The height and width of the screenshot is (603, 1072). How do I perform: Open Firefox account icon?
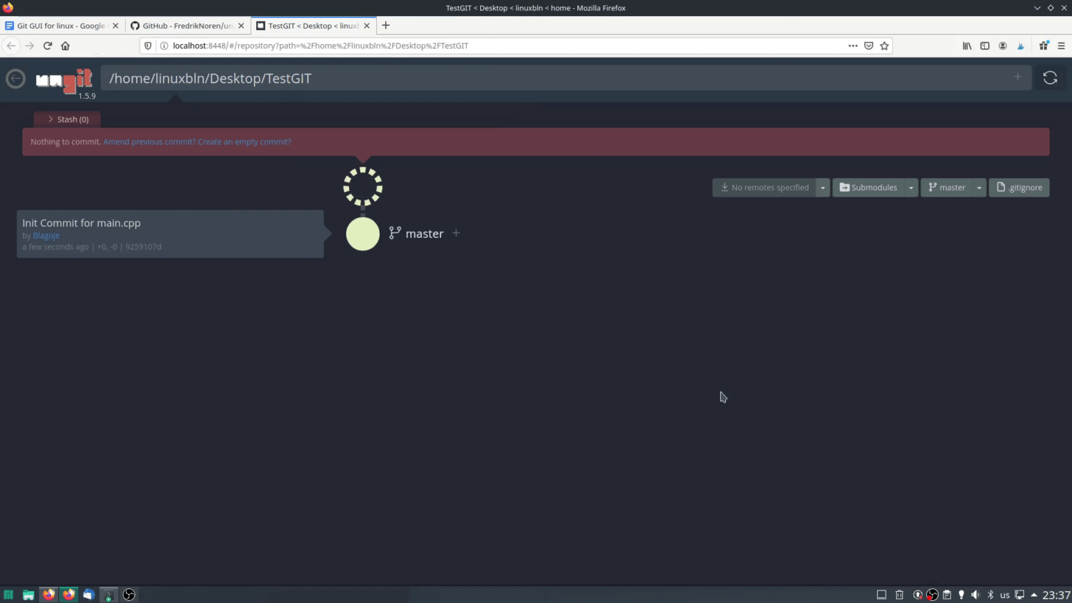[1003, 45]
